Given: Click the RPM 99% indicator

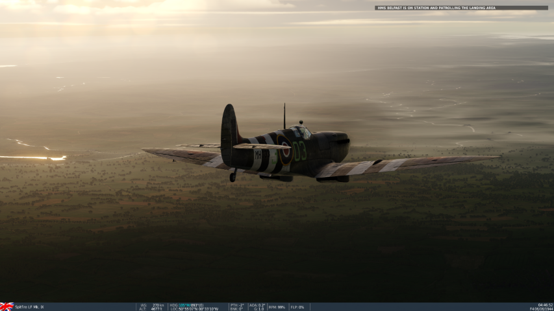Looking at the screenshot, I should 277,307.
